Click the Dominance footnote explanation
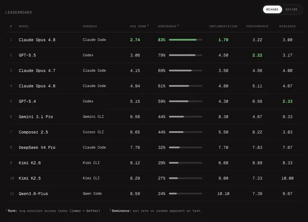 [156, 211]
